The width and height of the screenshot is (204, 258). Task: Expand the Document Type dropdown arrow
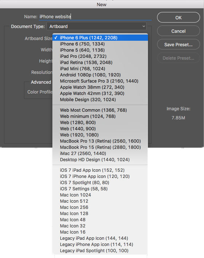(144, 26)
